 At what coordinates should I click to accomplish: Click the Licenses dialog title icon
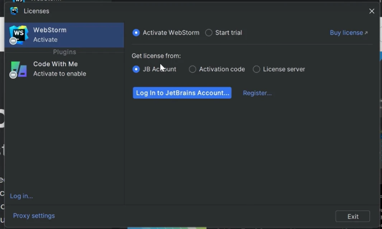14,11
